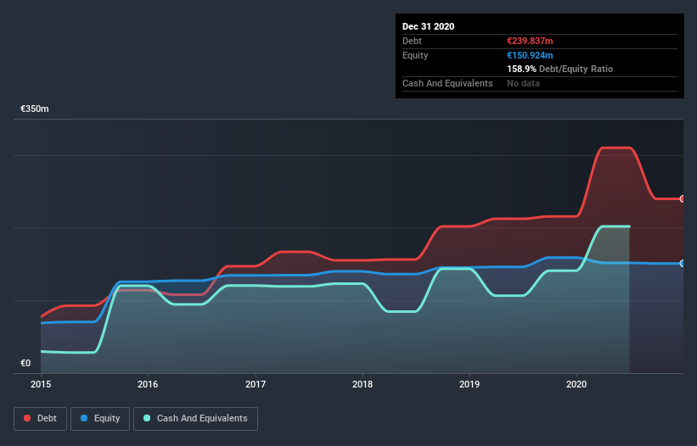Select the red Debt endpoint marker on chart
Image resolution: width=697 pixels, height=446 pixels.
[x=683, y=198]
